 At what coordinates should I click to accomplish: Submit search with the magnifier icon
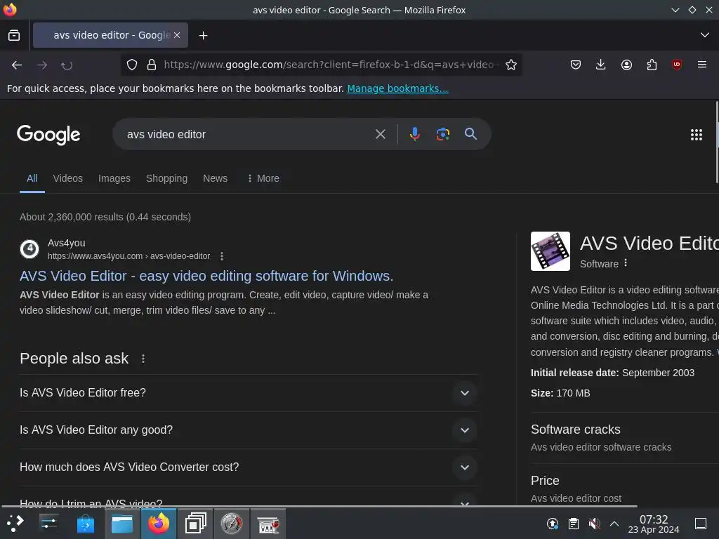pyautogui.click(x=470, y=134)
